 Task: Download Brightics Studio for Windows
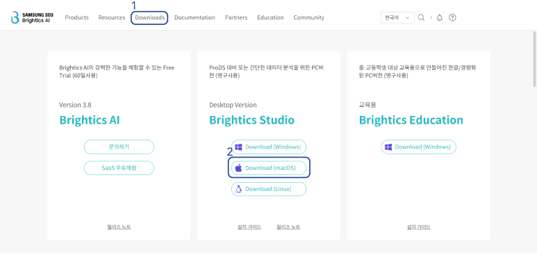[x=269, y=147]
